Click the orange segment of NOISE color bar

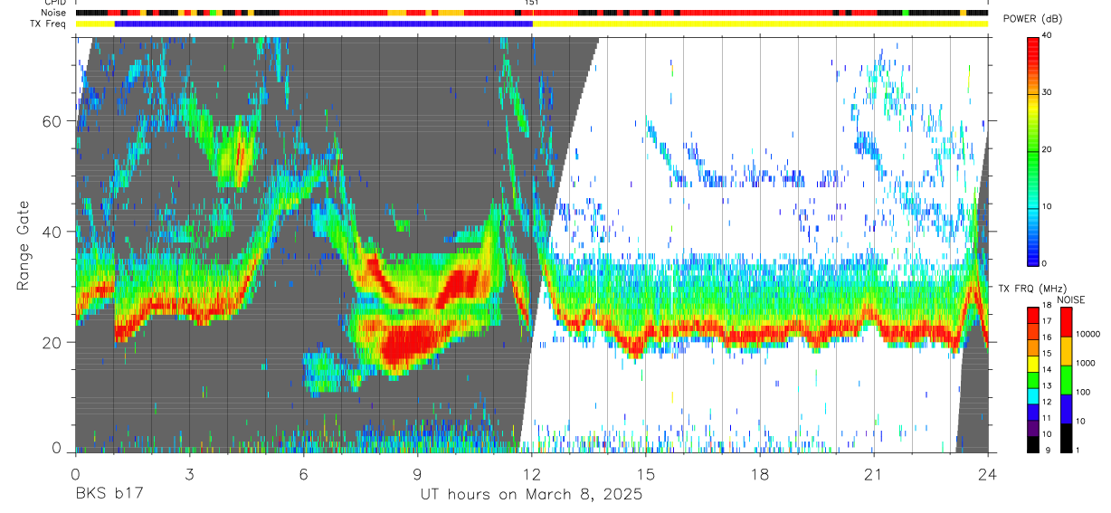1067,351
